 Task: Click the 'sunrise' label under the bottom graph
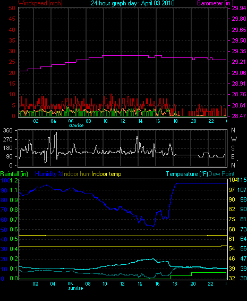pyautogui.click(x=76, y=288)
